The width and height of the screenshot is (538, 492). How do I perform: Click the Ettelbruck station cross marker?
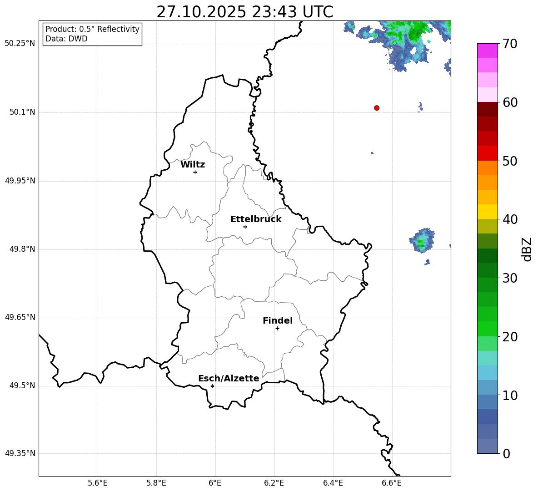pos(245,227)
